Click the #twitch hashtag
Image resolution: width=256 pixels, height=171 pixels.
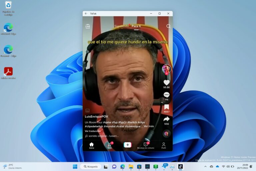point(132,122)
